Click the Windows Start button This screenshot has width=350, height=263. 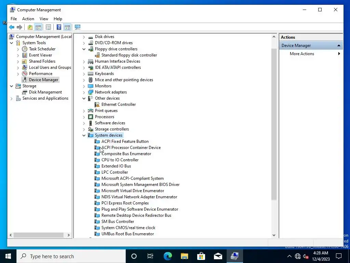(x=8, y=256)
